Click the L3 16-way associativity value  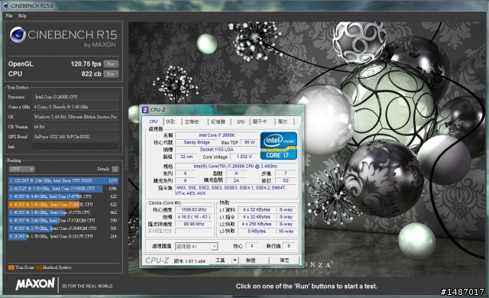(286, 231)
